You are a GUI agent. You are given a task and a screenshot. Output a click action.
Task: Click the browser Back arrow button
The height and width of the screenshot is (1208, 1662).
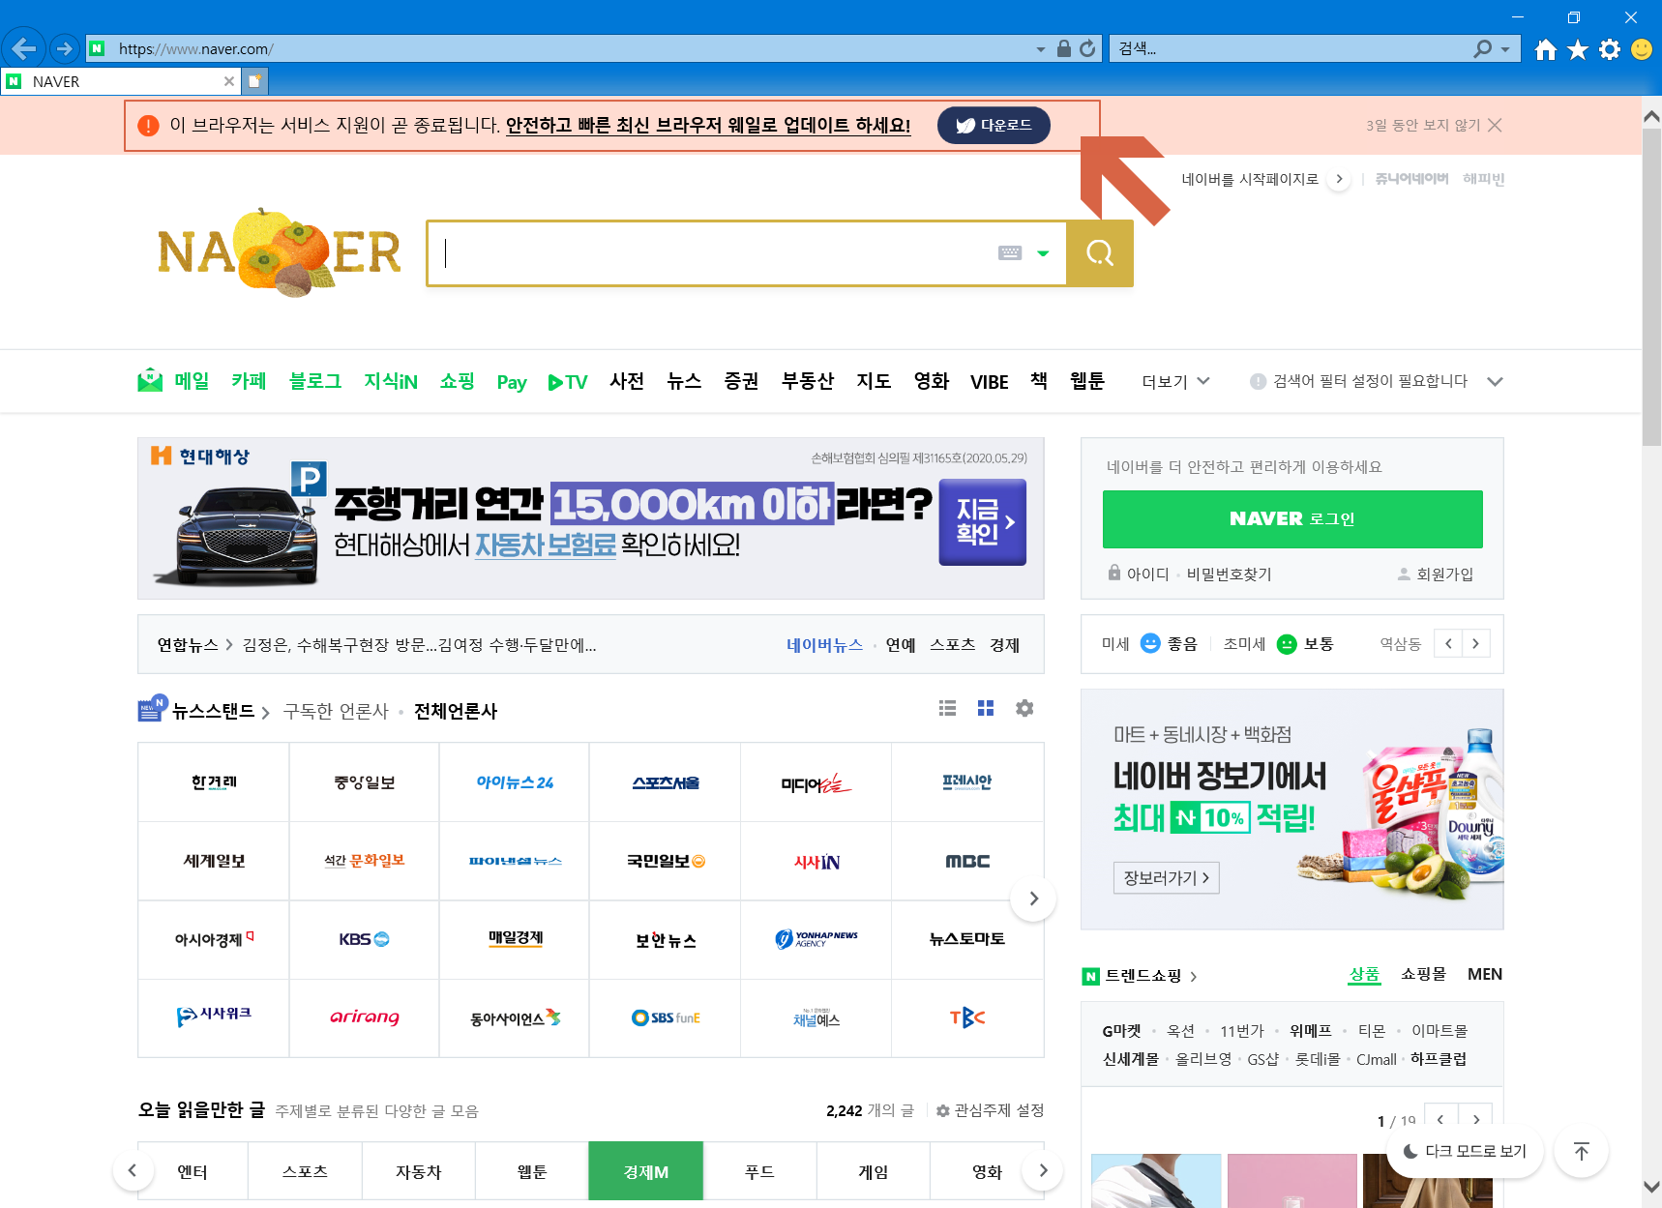click(x=23, y=48)
